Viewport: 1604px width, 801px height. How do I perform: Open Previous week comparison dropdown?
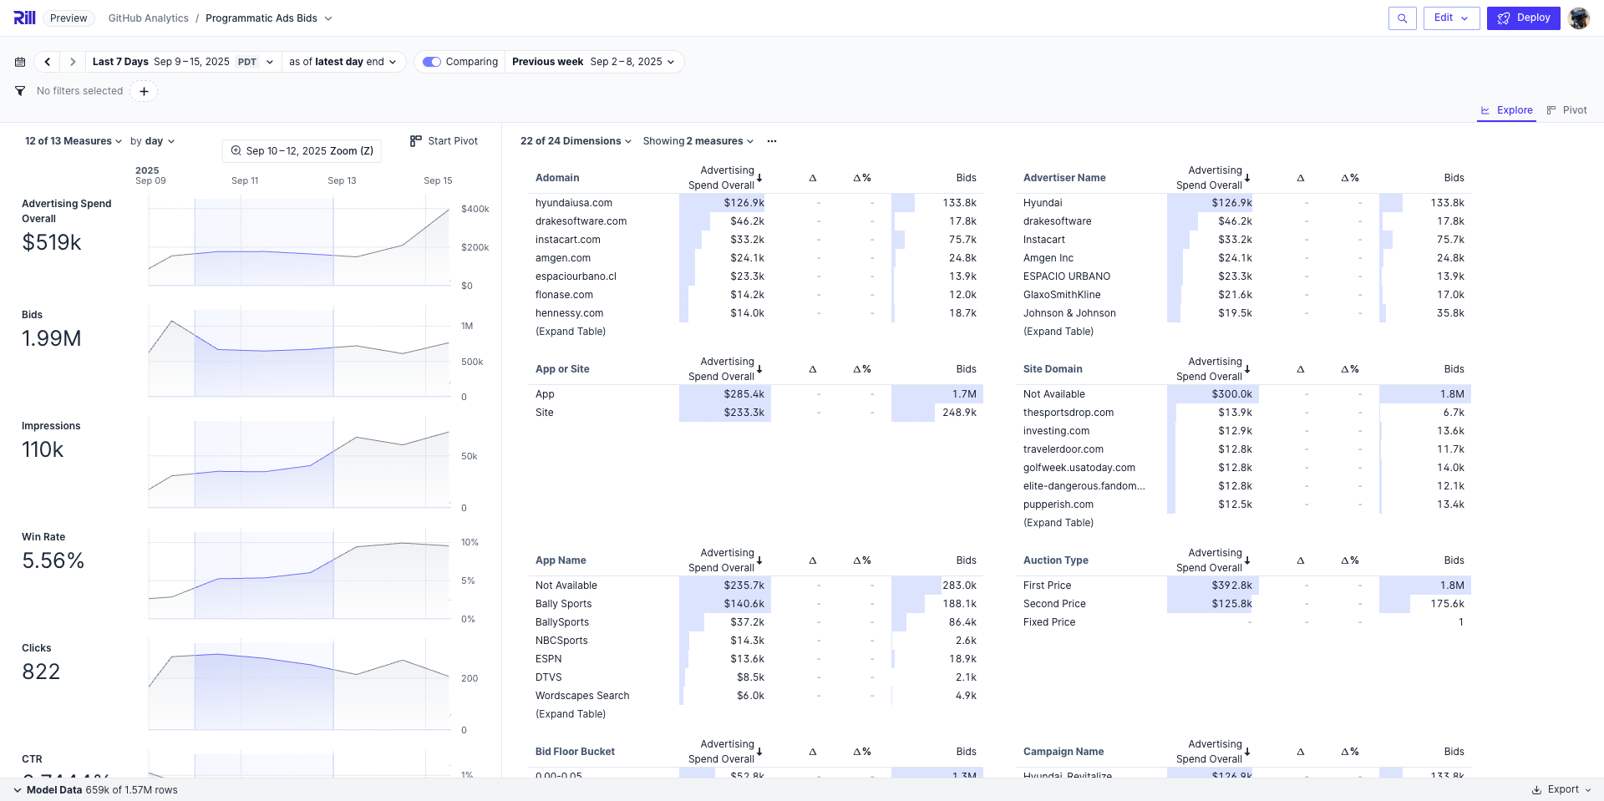[x=593, y=62]
